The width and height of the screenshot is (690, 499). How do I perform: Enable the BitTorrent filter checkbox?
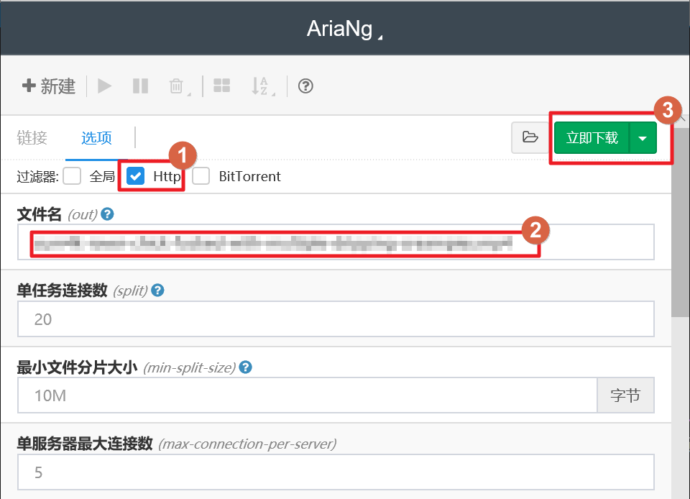coord(201,176)
